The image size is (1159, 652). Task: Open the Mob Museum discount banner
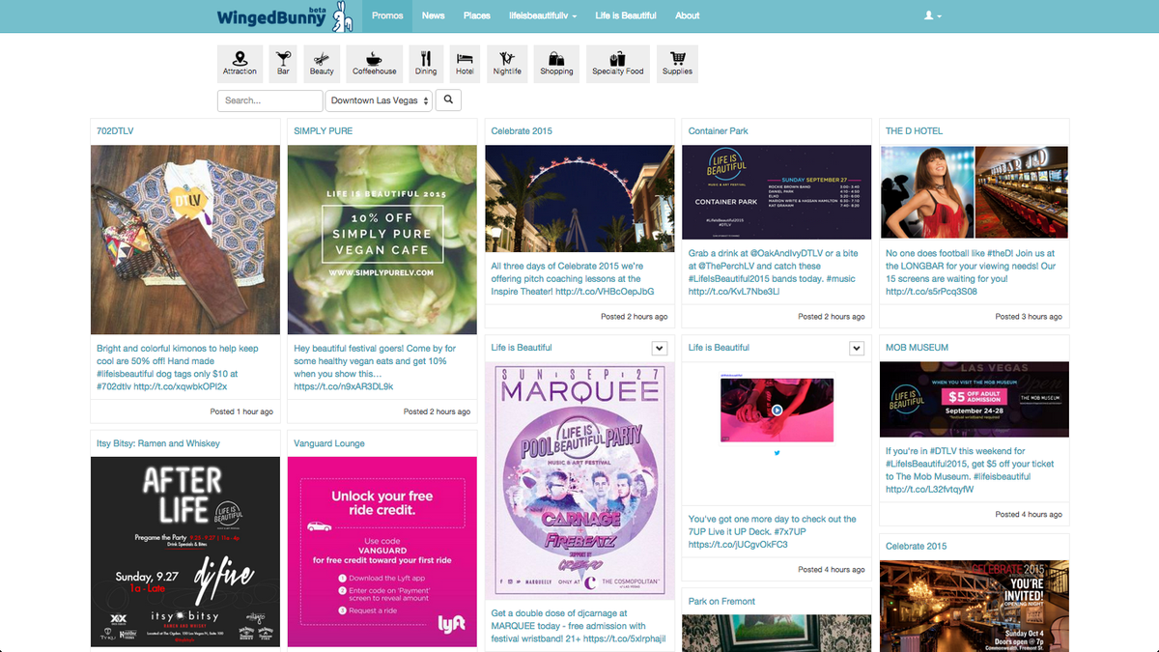(974, 399)
